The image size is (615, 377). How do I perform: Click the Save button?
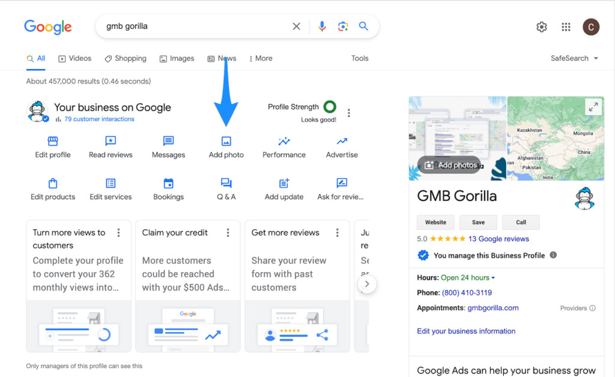click(x=478, y=222)
